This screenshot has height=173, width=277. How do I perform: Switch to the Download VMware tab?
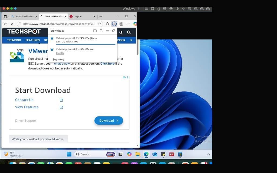click(x=24, y=16)
